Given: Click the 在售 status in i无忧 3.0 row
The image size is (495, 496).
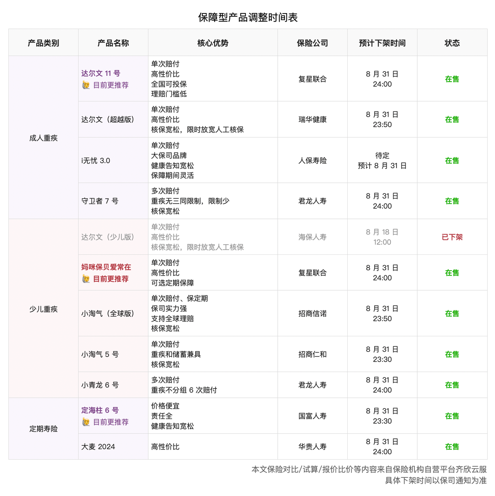Looking at the screenshot, I should [452, 160].
